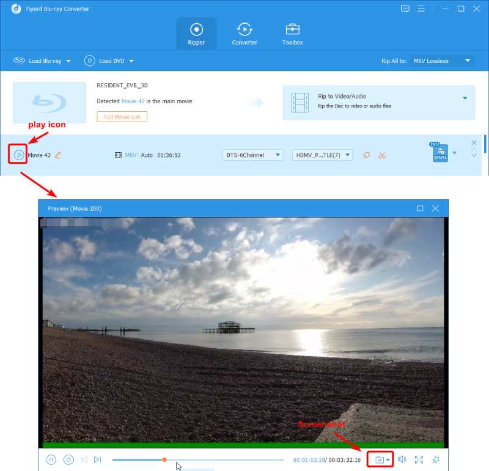Rename Movie 42 with the pencil icon
Image resolution: width=489 pixels, height=471 pixels.
(57, 155)
